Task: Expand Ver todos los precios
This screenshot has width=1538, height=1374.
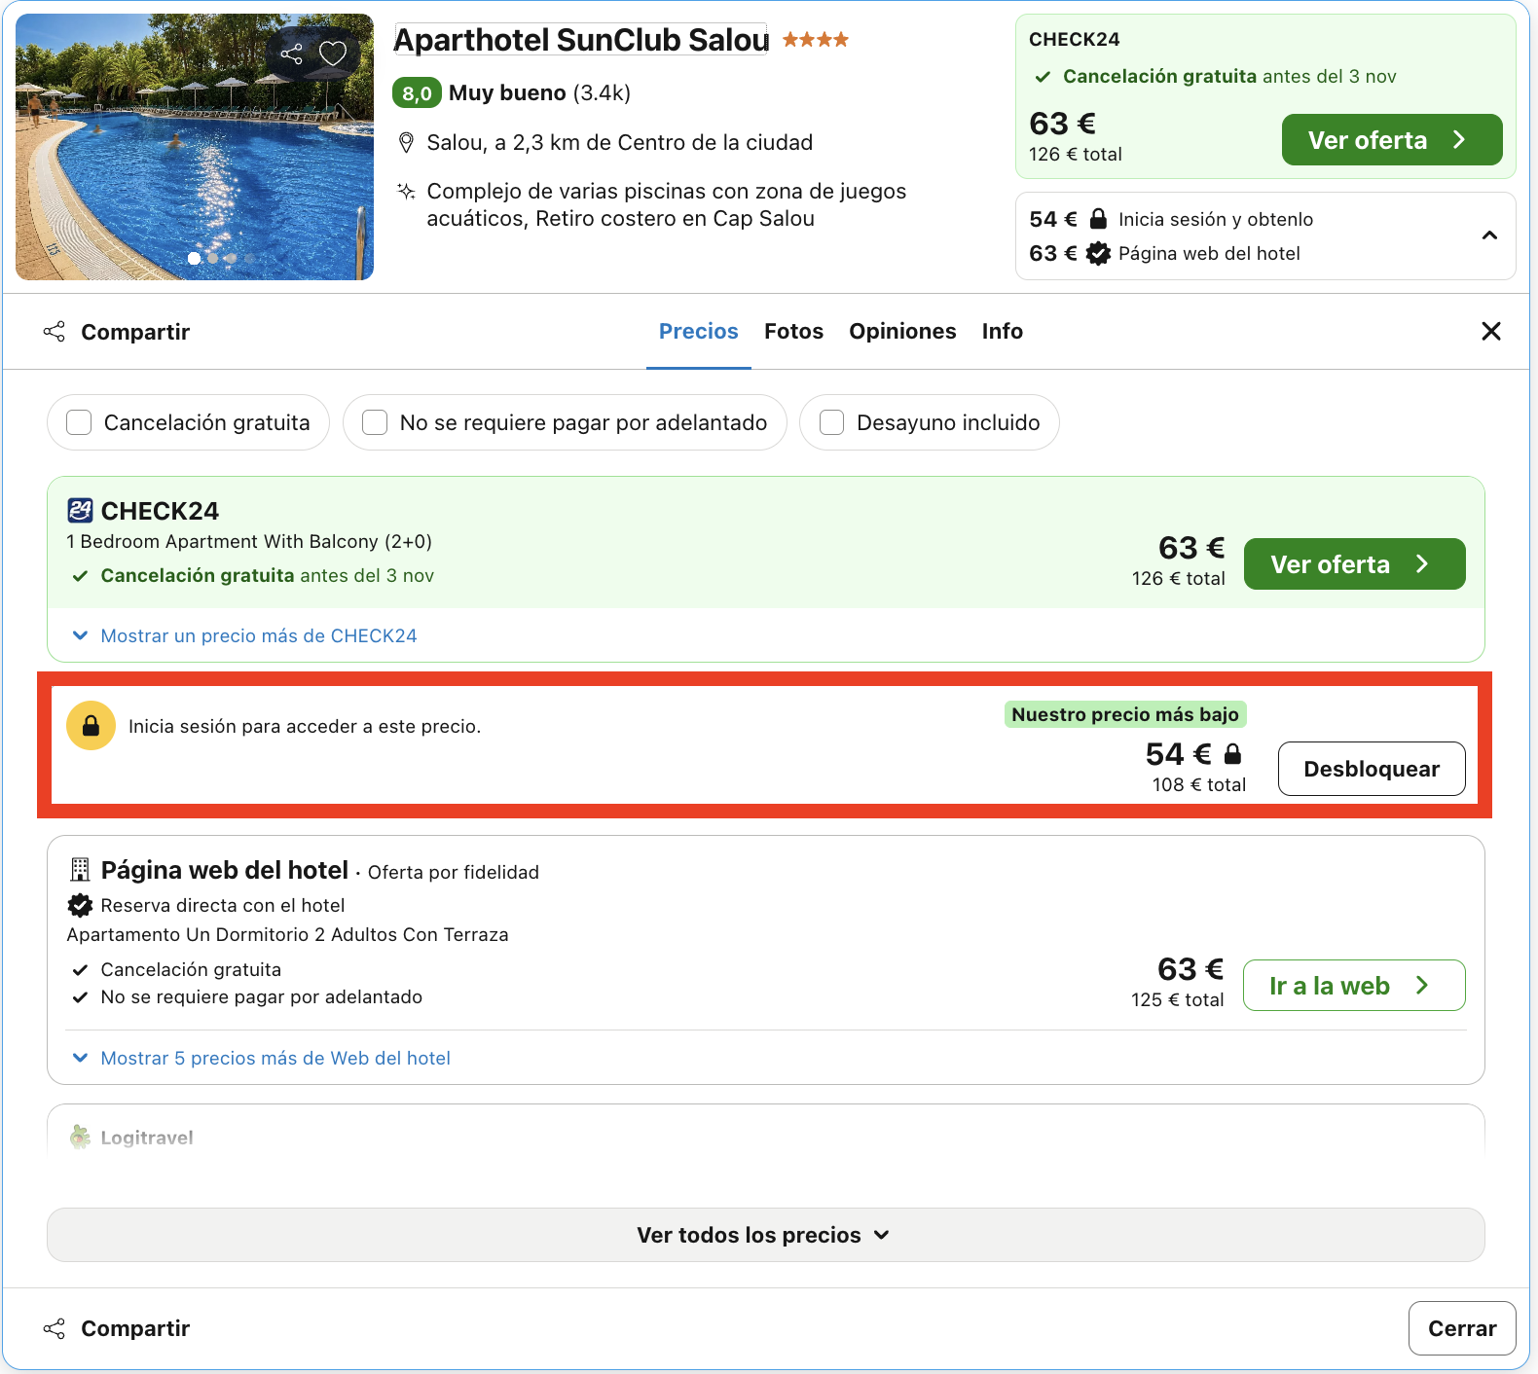Action: click(x=765, y=1235)
